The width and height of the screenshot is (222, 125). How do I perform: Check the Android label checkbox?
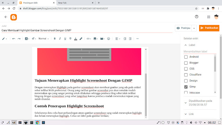(x=186, y=57)
